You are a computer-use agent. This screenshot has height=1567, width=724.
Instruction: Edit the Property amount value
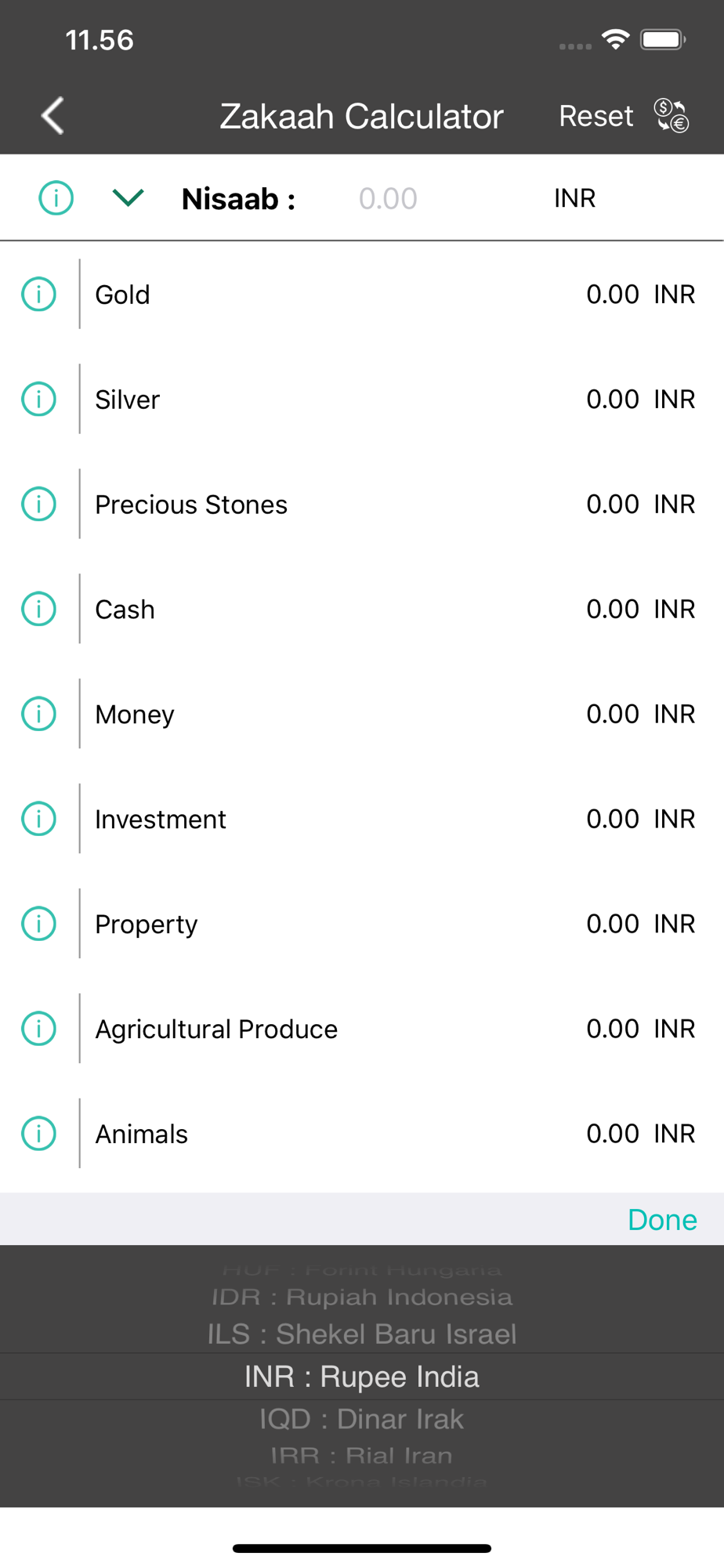[x=612, y=925]
